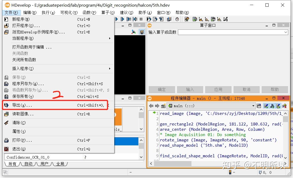The width and height of the screenshot is (293, 178).
Task: Choose 读取图像 menu entry
Action: point(58,114)
